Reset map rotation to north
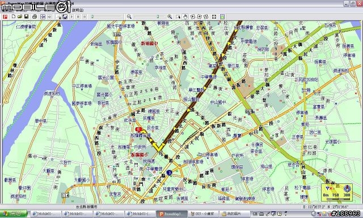The image size is (363, 218). [x=206, y=16]
